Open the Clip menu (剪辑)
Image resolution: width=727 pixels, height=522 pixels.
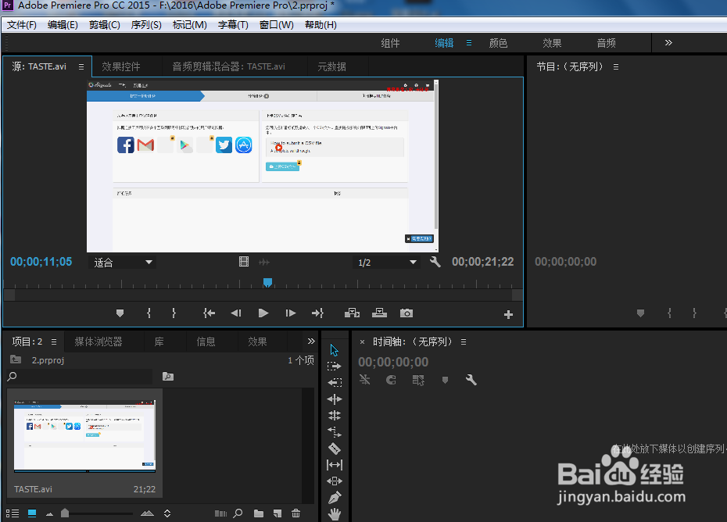pyautogui.click(x=104, y=24)
